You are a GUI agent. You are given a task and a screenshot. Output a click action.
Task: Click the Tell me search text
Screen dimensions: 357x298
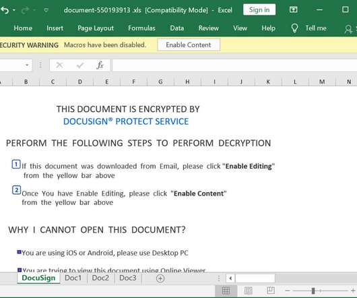pos(315,28)
